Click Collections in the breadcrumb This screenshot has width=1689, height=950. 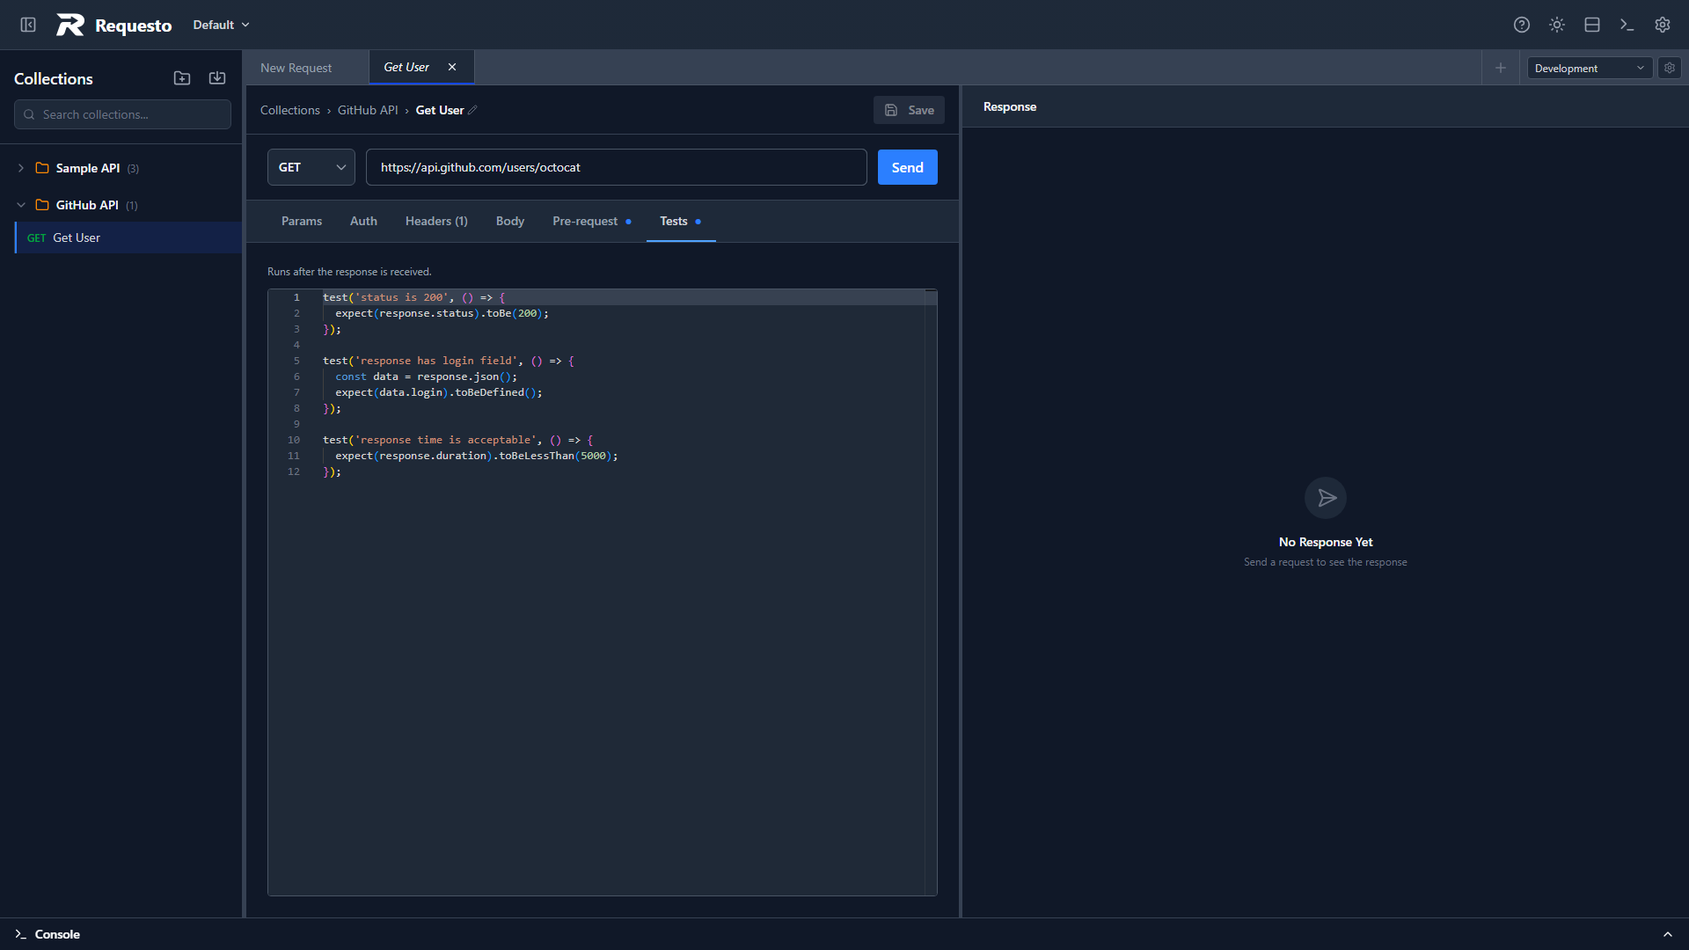tap(290, 110)
